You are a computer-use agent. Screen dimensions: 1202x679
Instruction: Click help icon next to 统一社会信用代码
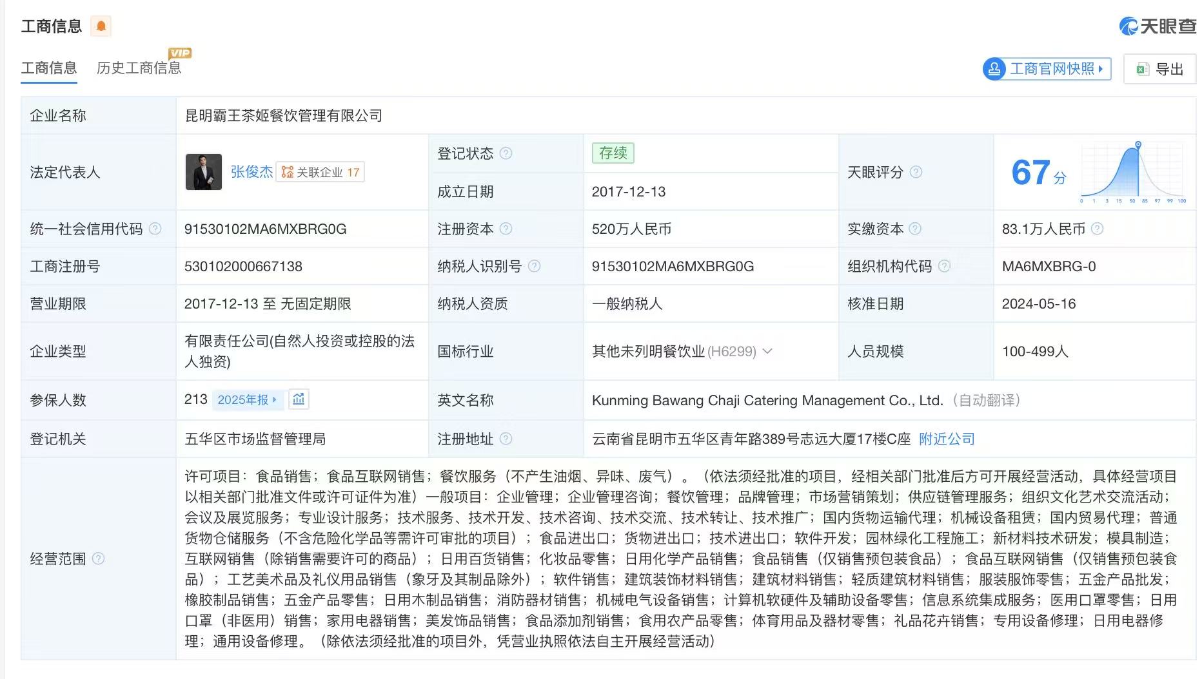155,229
